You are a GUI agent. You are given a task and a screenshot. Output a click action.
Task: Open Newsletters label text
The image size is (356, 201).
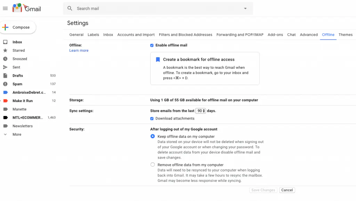23,126
